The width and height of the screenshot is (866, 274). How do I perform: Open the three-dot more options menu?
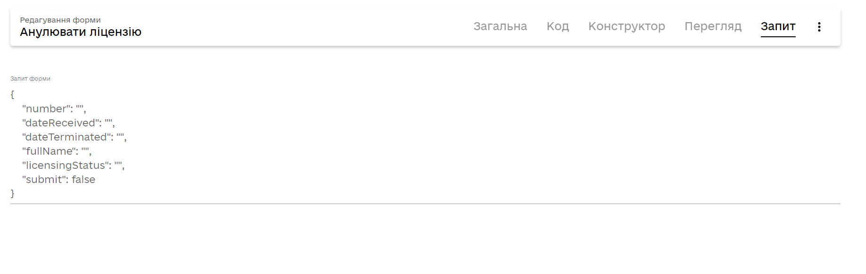819,27
